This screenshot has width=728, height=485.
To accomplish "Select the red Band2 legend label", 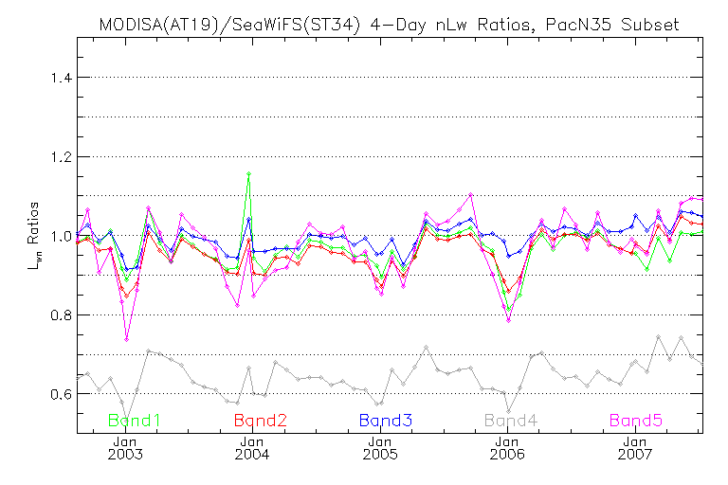I will (x=261, y=421).
